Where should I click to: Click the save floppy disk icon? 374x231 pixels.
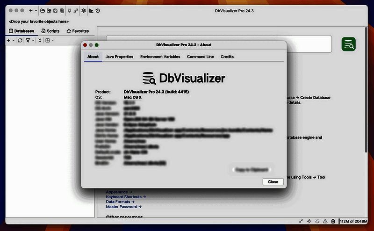coord(55,10)
